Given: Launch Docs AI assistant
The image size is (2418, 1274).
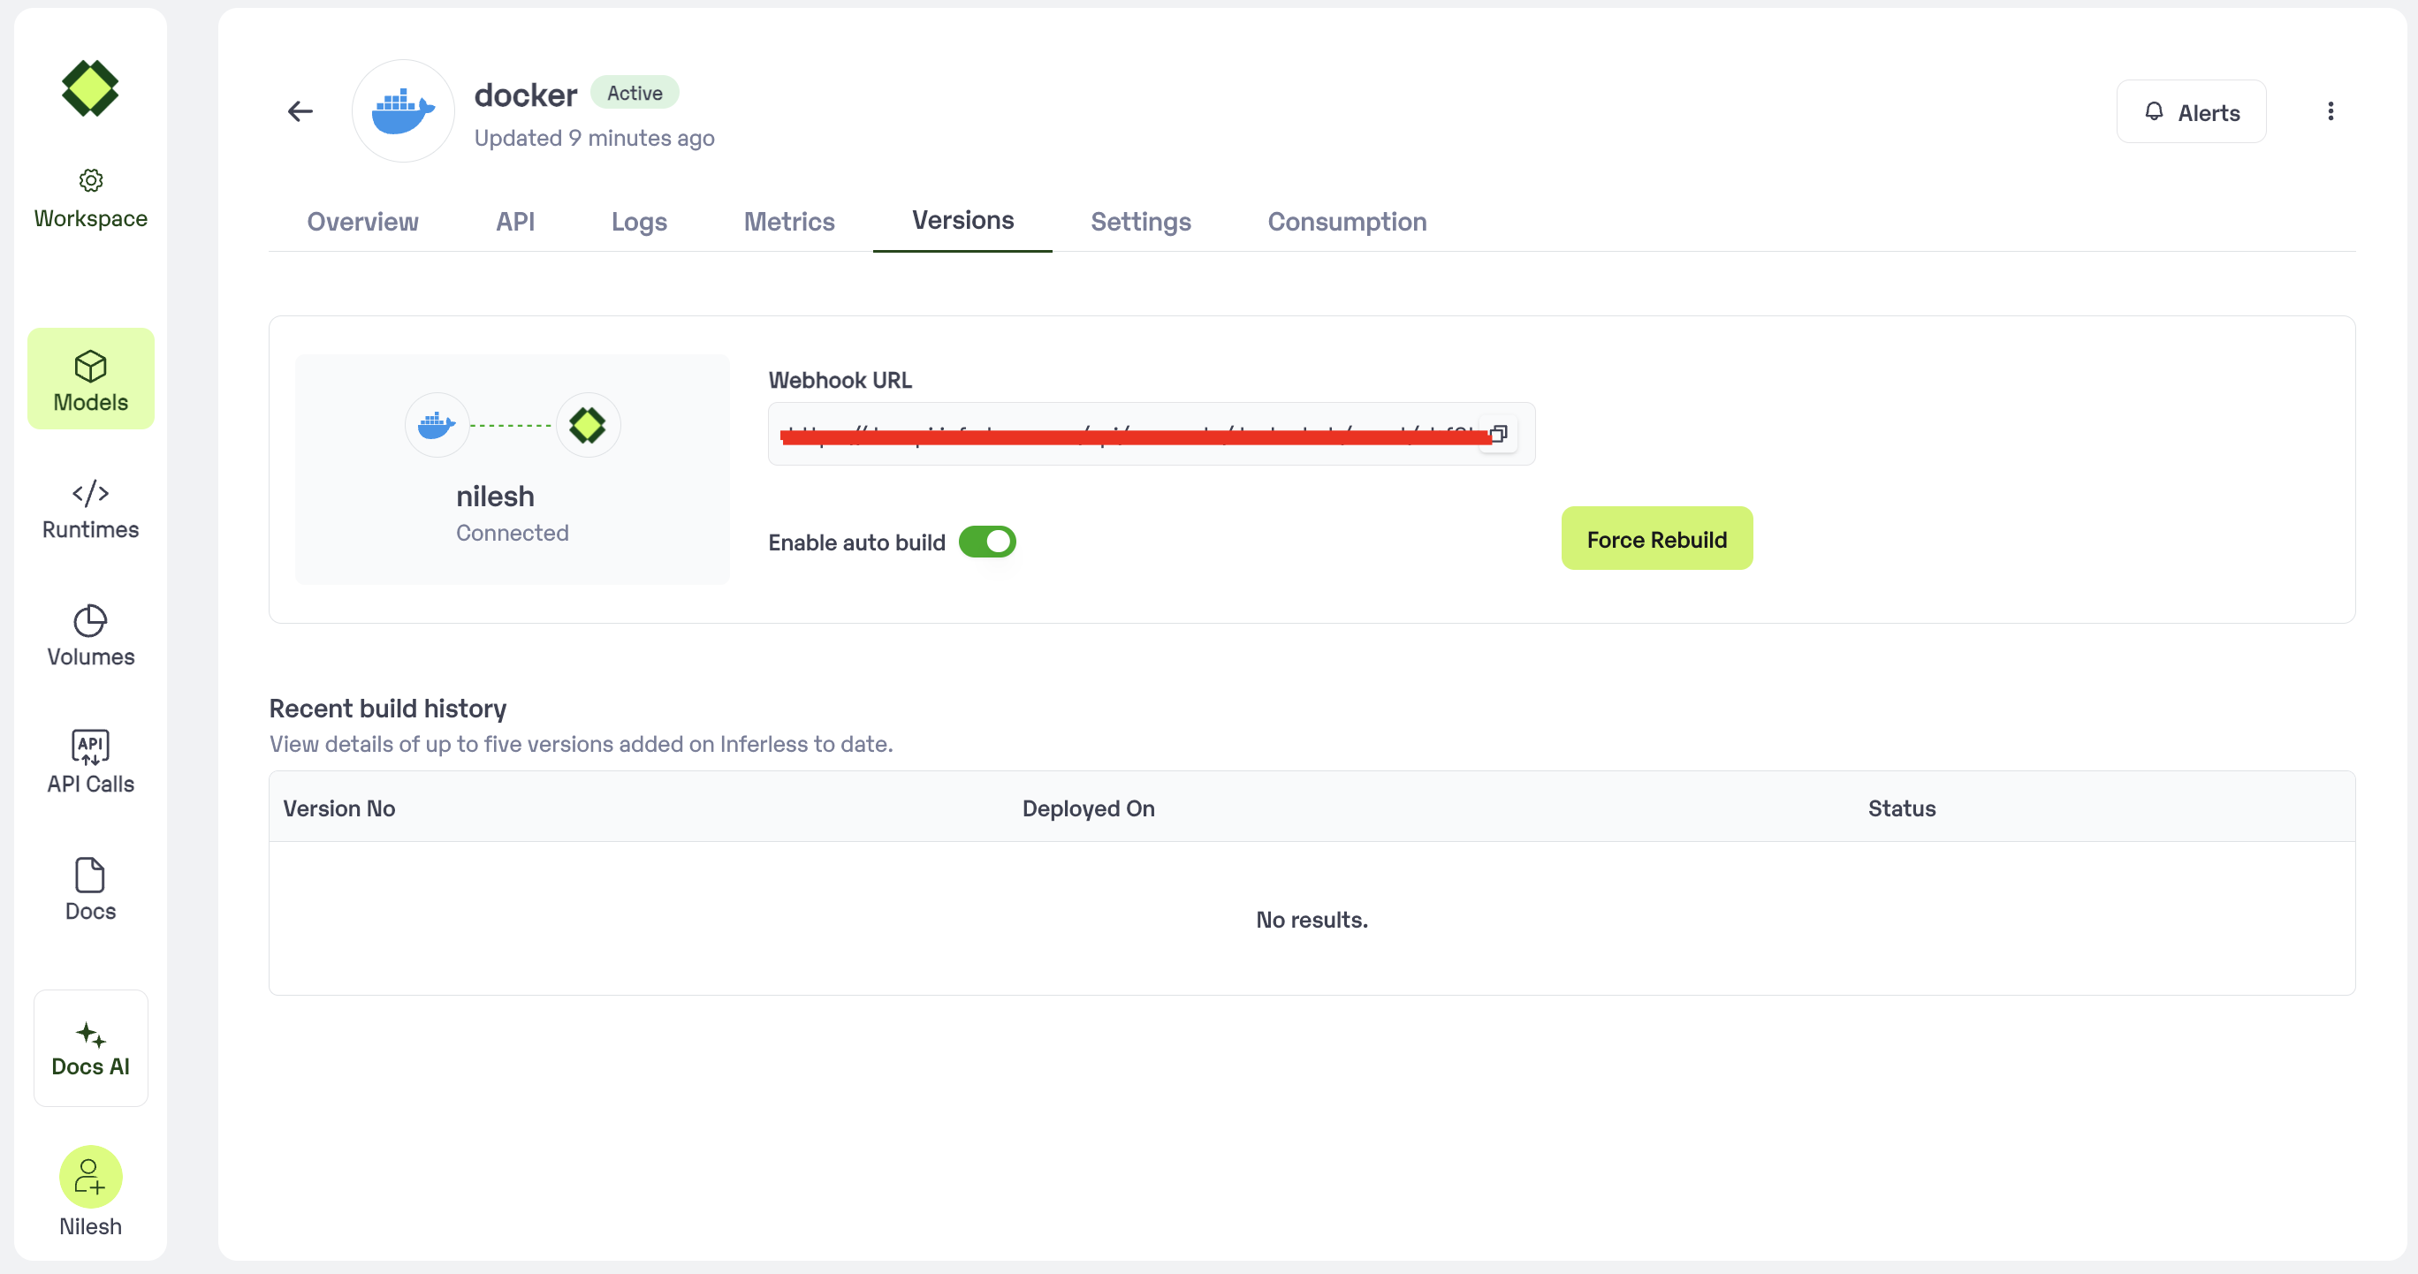Looking at the screenshot, I should coord(90,1049).
